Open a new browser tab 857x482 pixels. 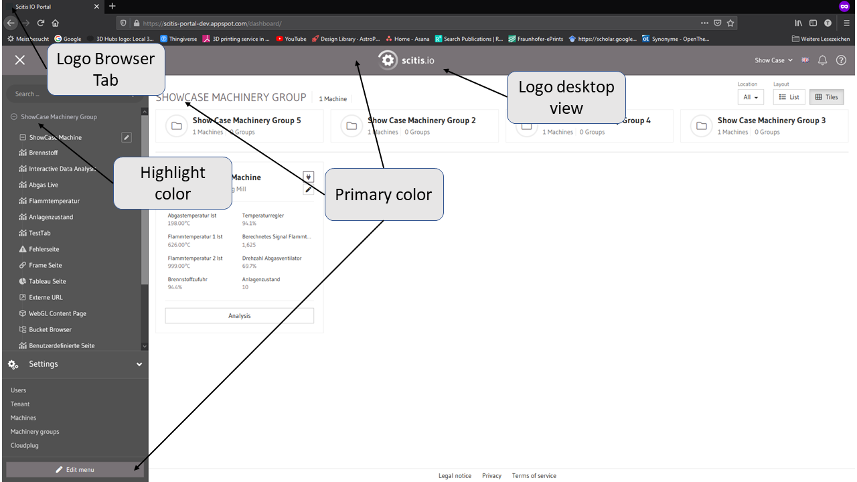pos(112,6)
